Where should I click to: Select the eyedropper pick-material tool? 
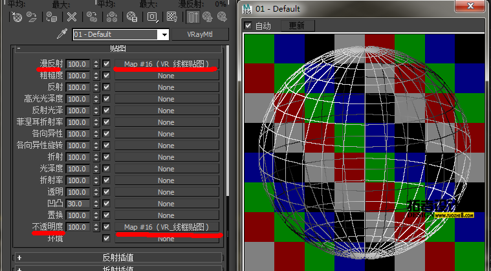tap(62, 34)
